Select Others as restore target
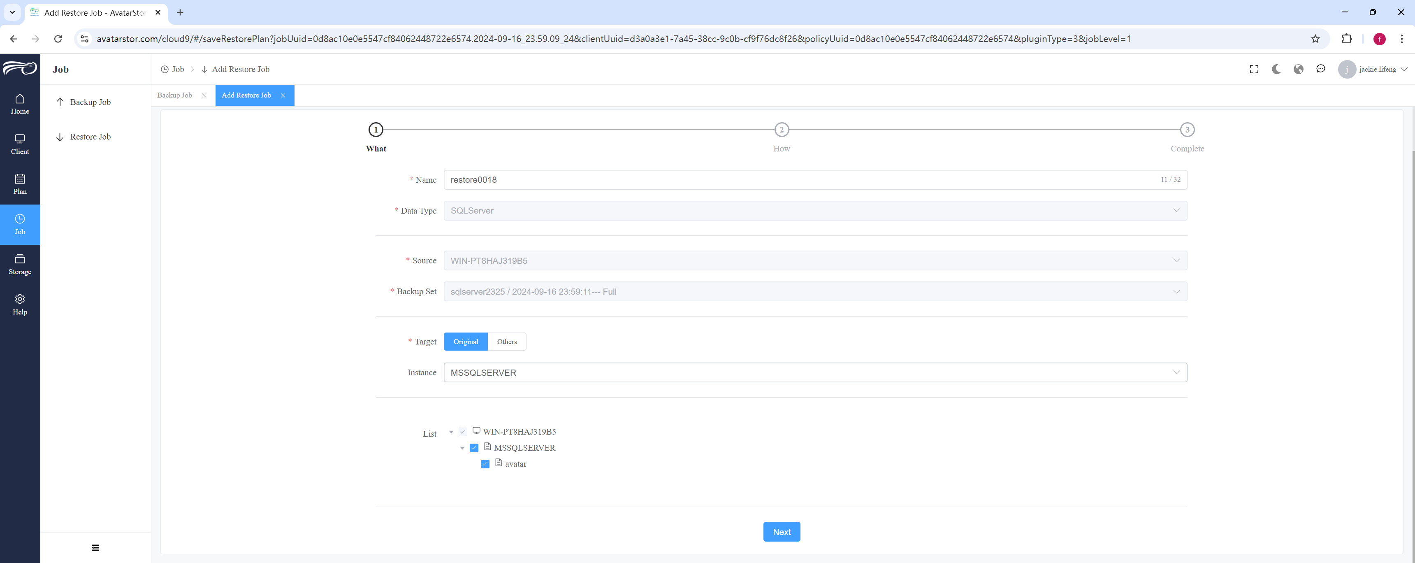This screenshot has height=563, width=1415. 506,342
